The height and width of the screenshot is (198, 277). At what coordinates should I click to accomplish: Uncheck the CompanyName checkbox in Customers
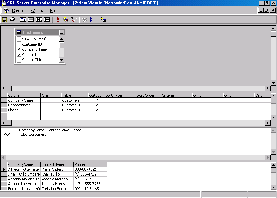19,49
